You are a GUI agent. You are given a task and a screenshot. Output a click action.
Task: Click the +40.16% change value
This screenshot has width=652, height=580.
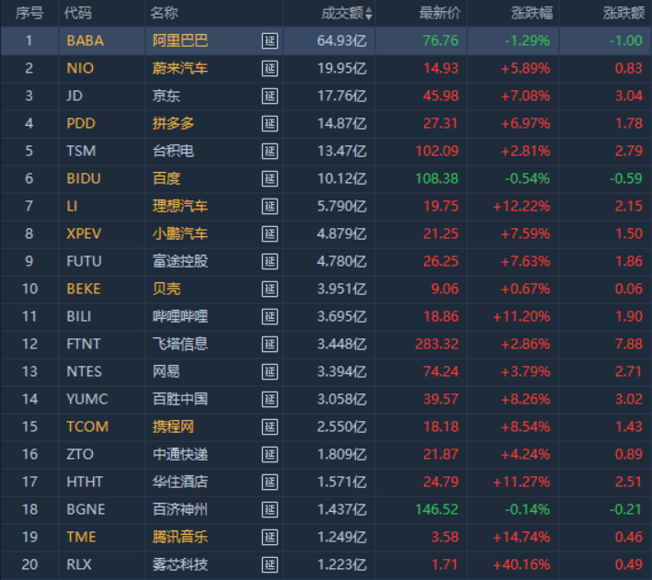click(x=521, y=564)
